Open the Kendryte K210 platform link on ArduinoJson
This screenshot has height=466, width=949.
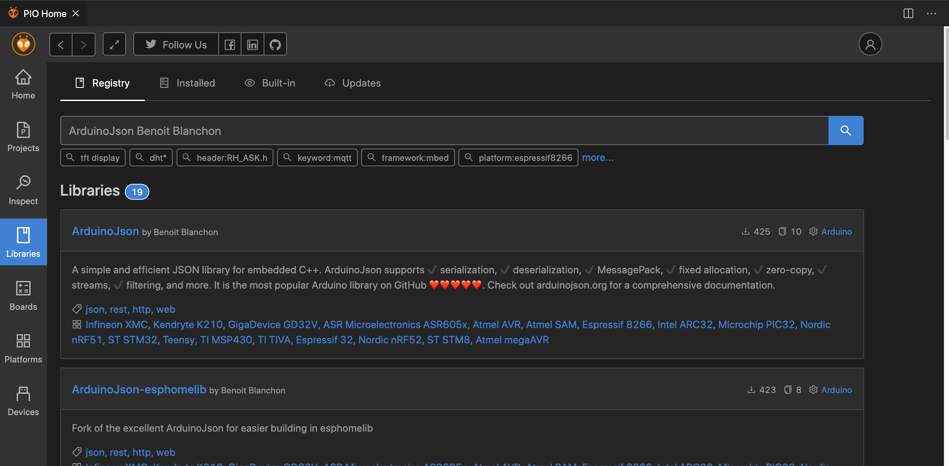[188, 325]
